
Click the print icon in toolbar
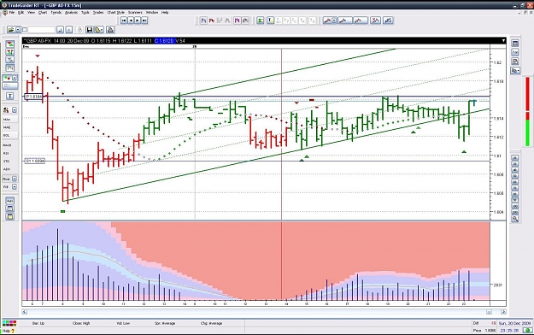click(110, 30)
